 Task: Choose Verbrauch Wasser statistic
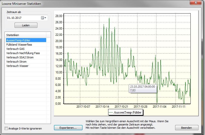17,66
